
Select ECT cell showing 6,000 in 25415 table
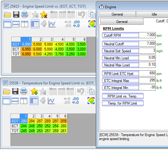tap(37, 49)
